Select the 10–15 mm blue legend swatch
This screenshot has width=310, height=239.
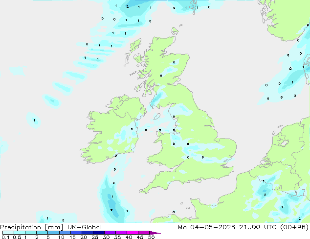tap(65, 233)
